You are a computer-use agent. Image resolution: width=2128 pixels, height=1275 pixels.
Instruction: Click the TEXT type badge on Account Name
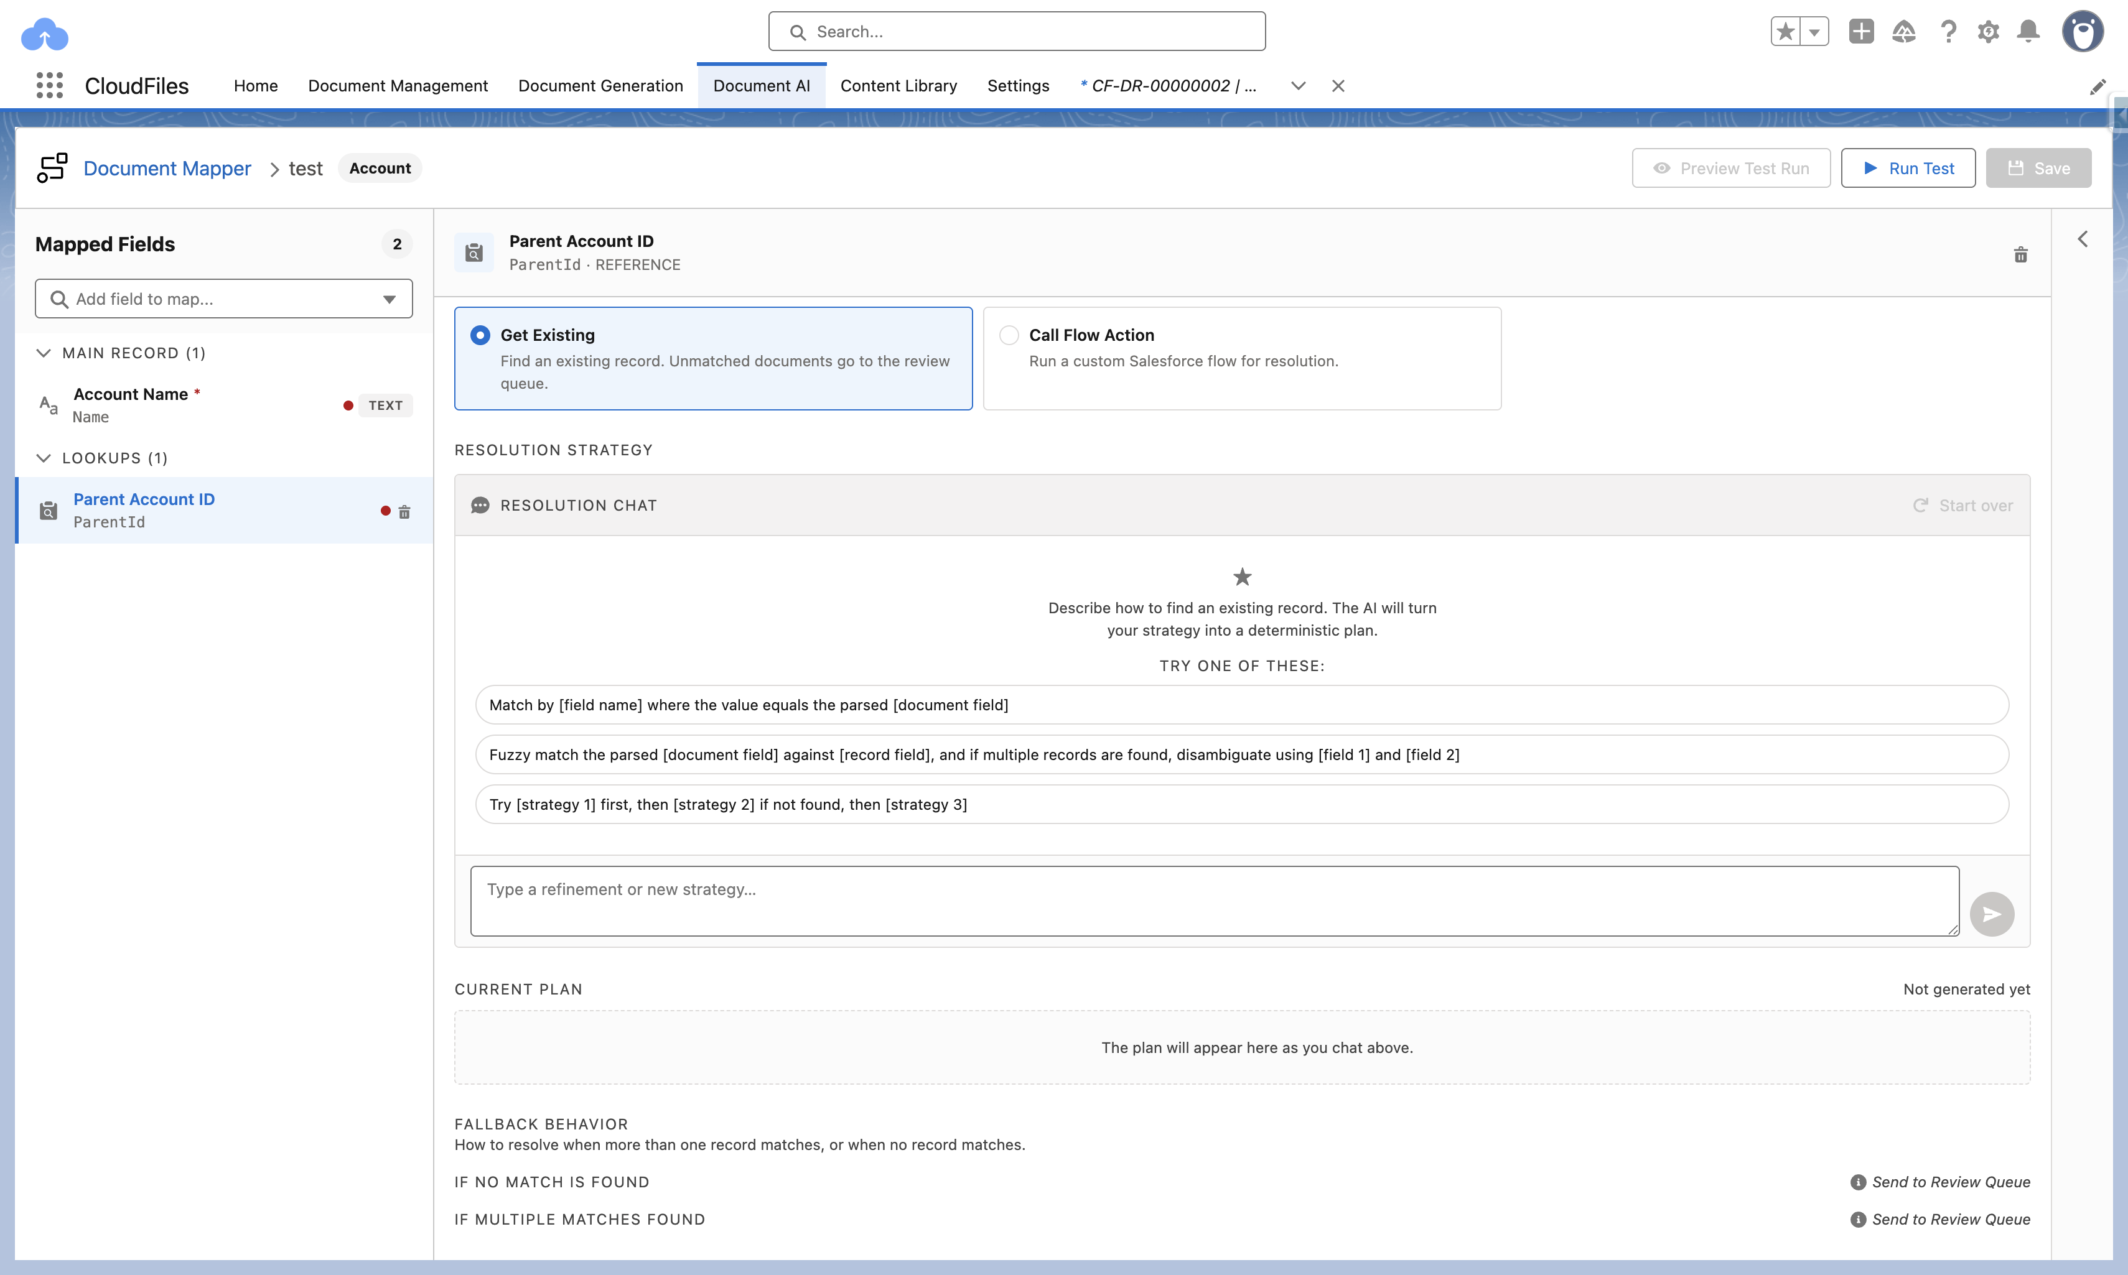(x=385, y=406)
